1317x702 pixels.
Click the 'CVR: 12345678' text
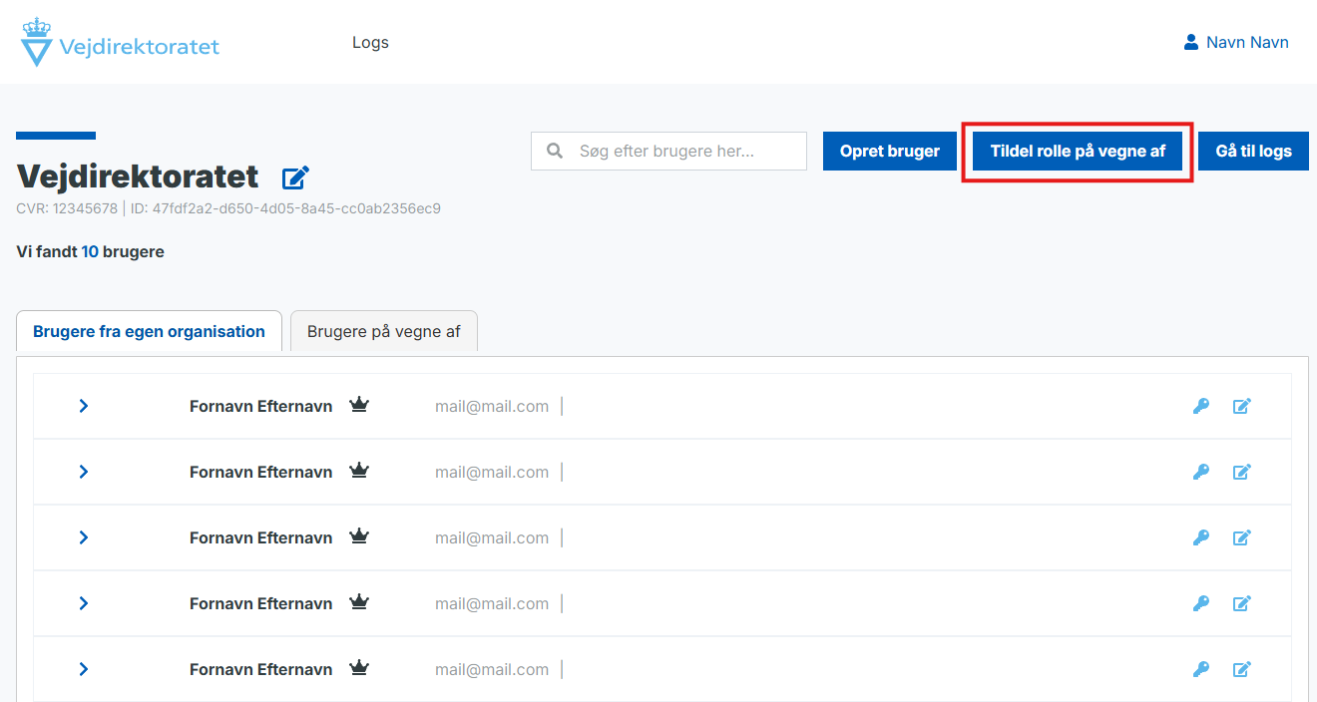tap(66, 208)
